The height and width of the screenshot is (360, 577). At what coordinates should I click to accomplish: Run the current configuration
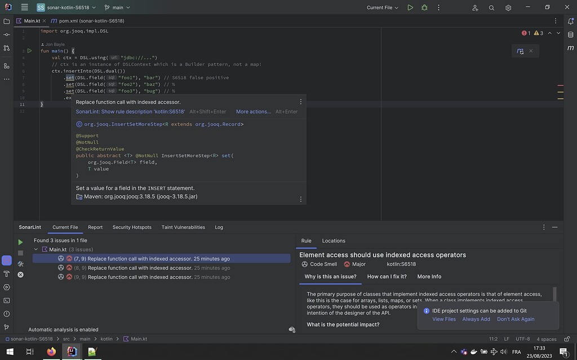click(x=410, y=7)
